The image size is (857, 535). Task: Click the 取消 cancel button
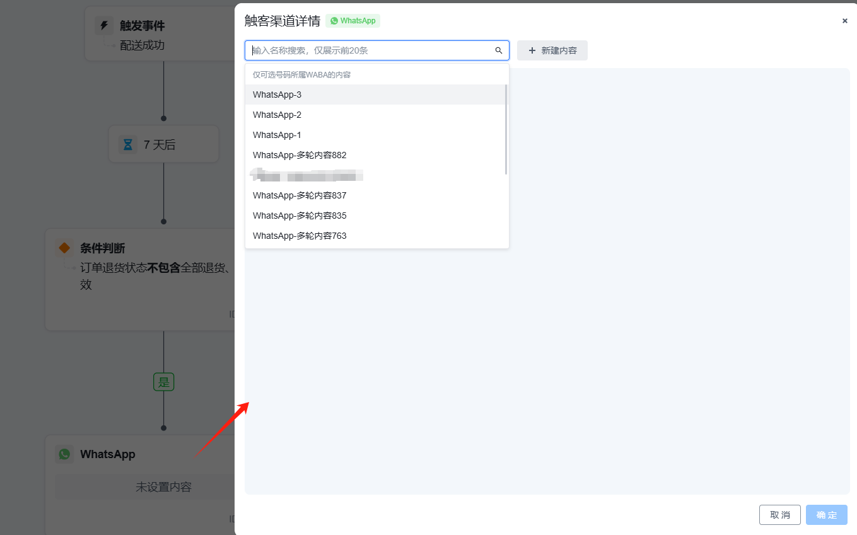(780, 515)
